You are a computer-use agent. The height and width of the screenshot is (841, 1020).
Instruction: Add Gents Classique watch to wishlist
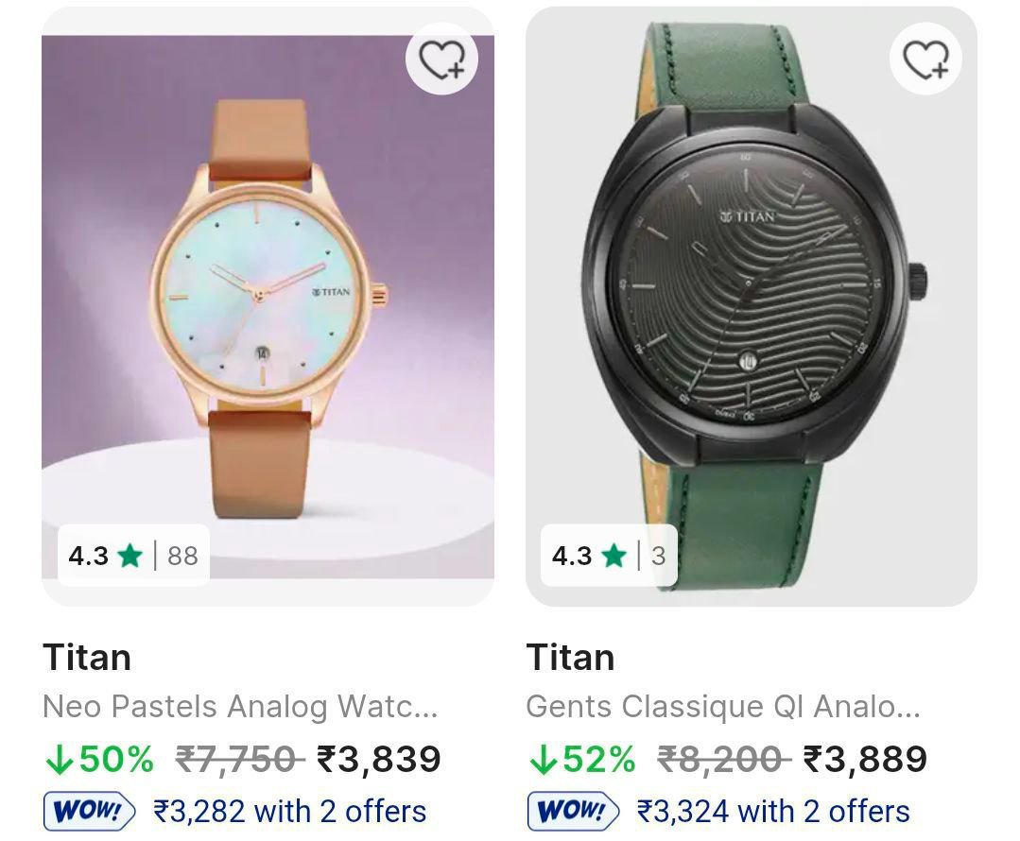925,60
